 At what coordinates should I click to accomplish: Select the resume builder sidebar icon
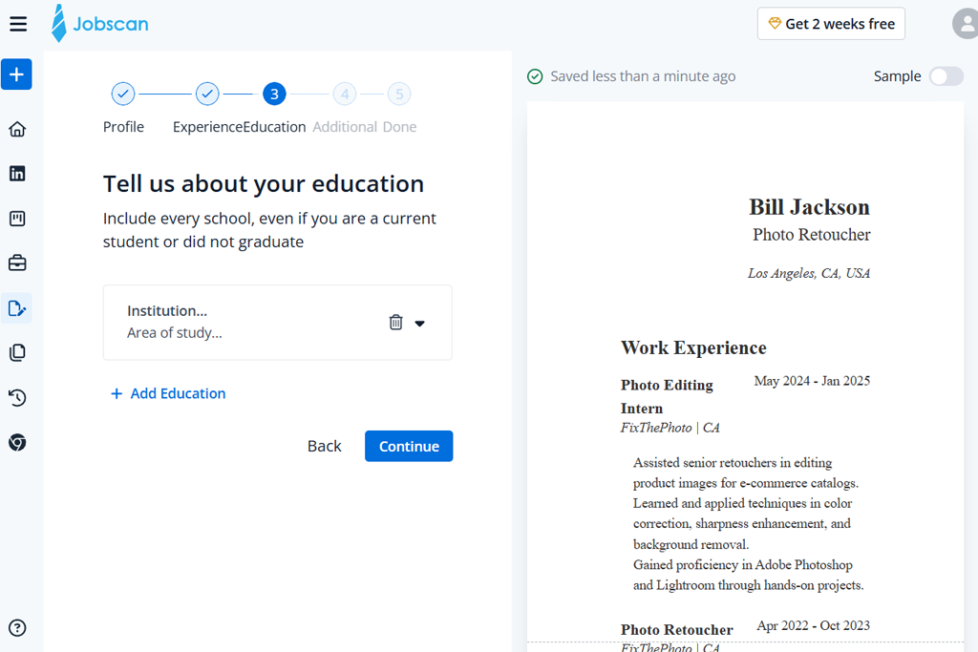(17, 308)
